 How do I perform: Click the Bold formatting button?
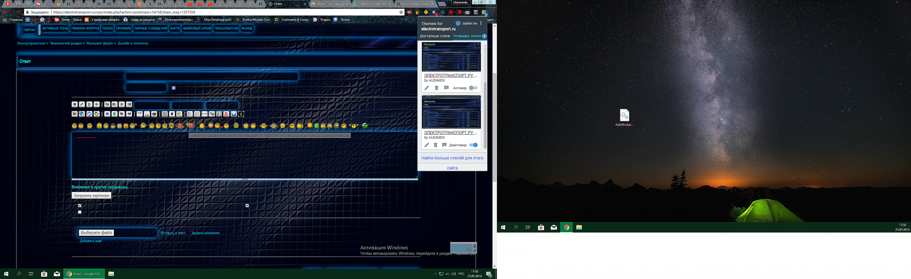click(x=75, y=104)
